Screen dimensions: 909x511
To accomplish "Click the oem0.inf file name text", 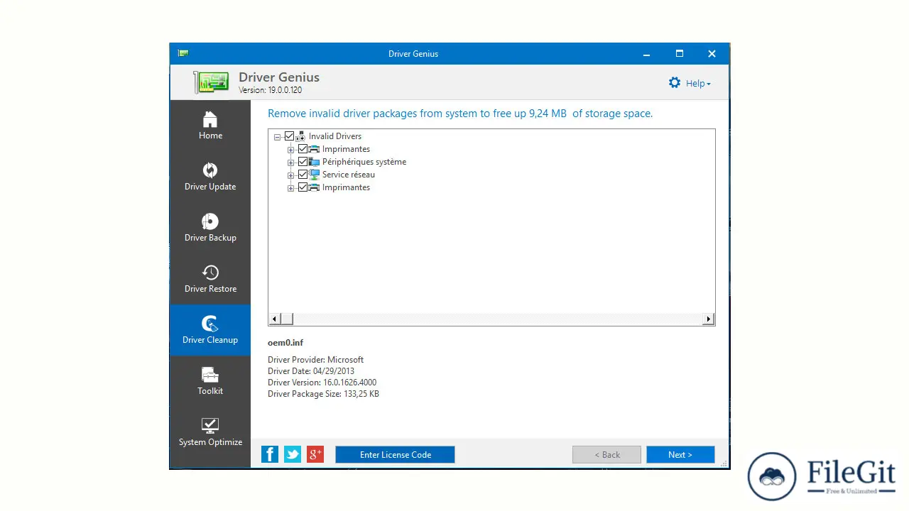I will tap(285, 343).
